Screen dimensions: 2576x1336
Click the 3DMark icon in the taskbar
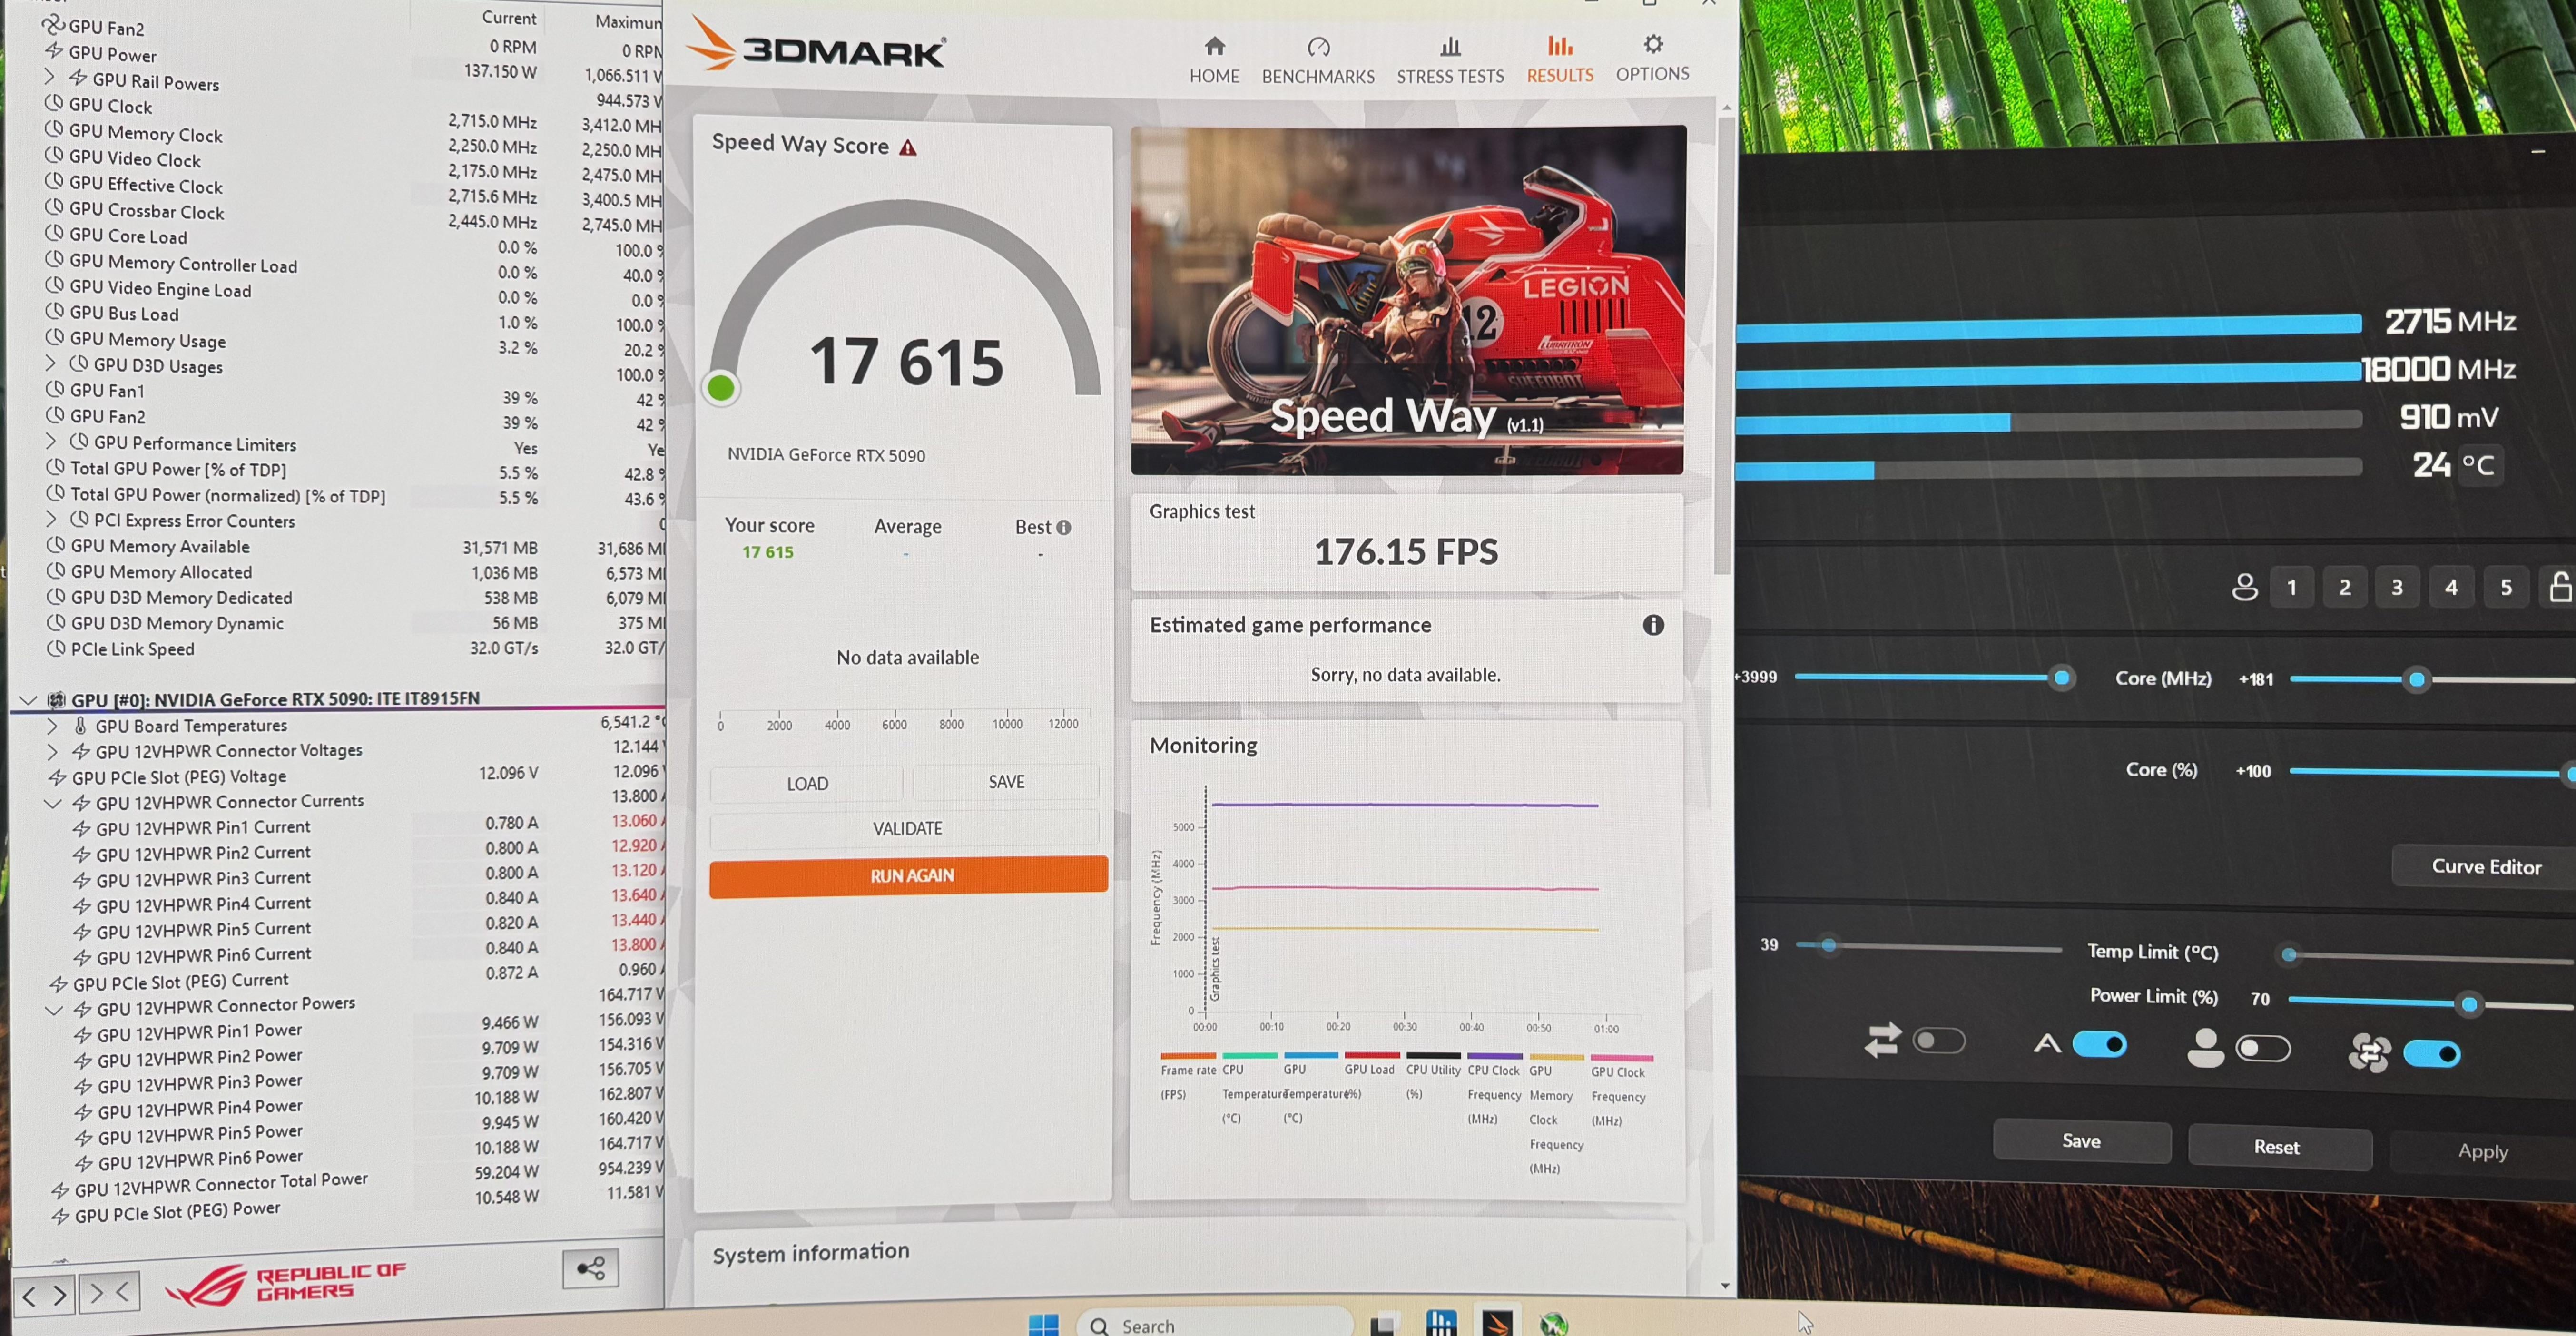(x=1497, y=1323)
